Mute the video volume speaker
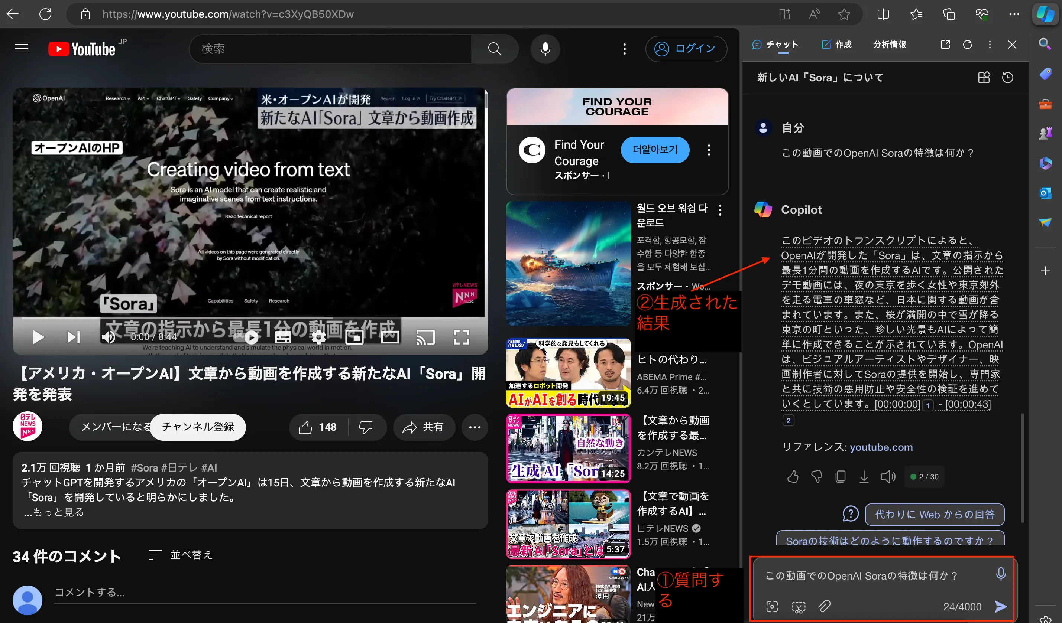The width and height of the screenshot is (1062, 623). (108, 337)
